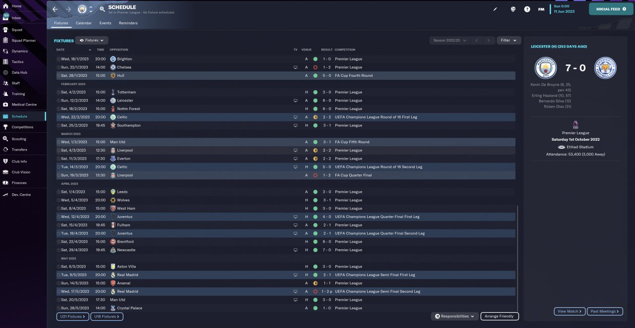The height and width of the screenshot is (328, 635).
Task: Click the pencil edit icon
Action: click(495, 9)
